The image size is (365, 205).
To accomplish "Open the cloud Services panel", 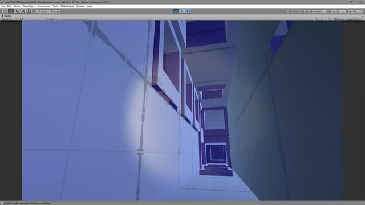I will click(x=307, y=11).
